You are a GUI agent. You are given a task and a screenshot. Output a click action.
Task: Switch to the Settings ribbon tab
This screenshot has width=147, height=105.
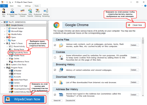pyautogui.click(x=28, y=6)
